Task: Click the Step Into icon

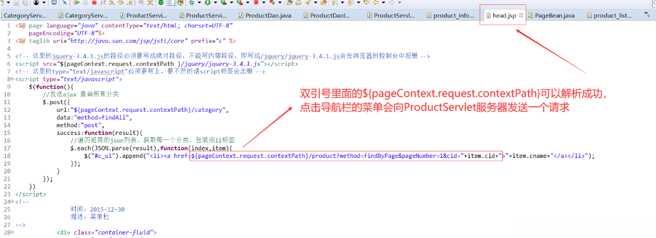Action: [x=112, y=3]
